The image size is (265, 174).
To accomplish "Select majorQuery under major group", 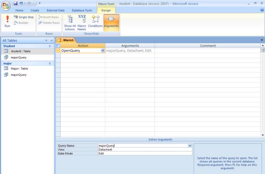I will click(x=27, y=75).
